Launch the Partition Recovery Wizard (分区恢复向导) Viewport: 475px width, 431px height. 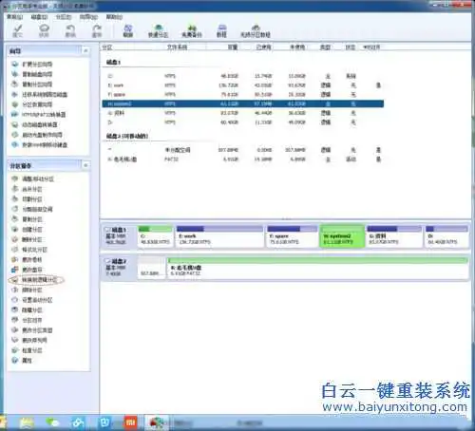[x=32, y=104]
